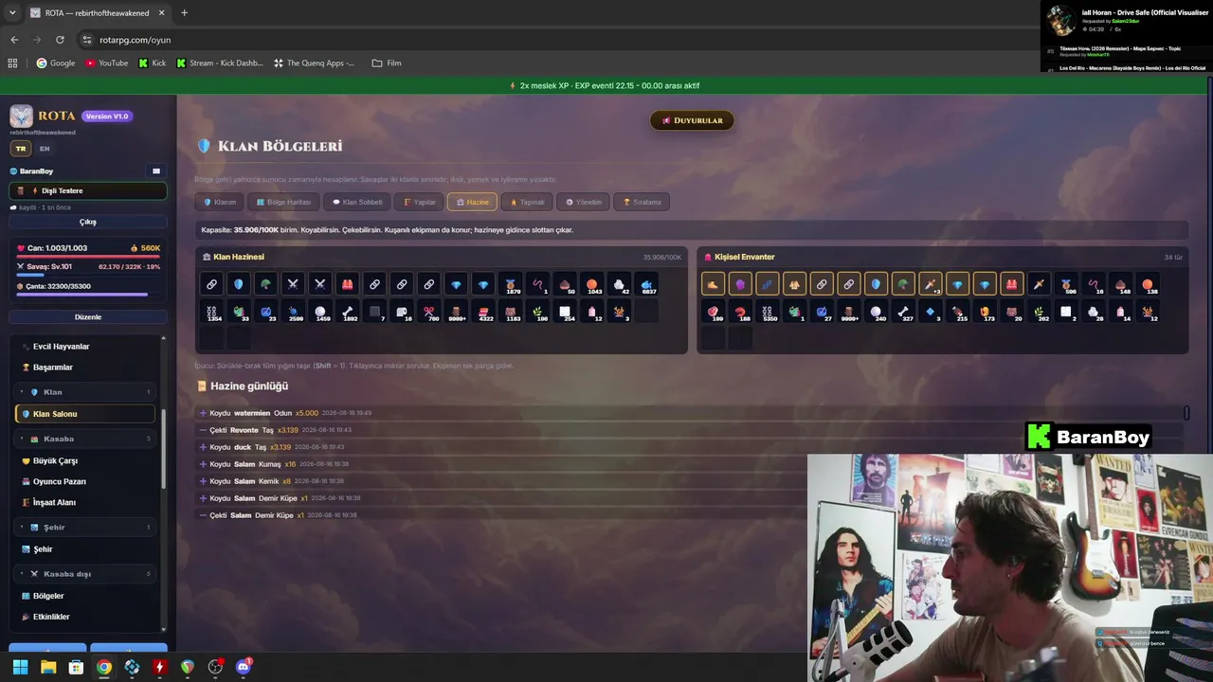Select the herb item with count 262

(1040, 312)
